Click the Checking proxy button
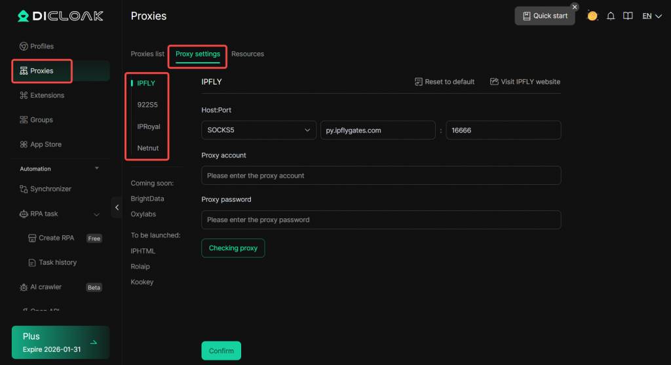This screenshot has height=365, width=671. tap(233, 248)
